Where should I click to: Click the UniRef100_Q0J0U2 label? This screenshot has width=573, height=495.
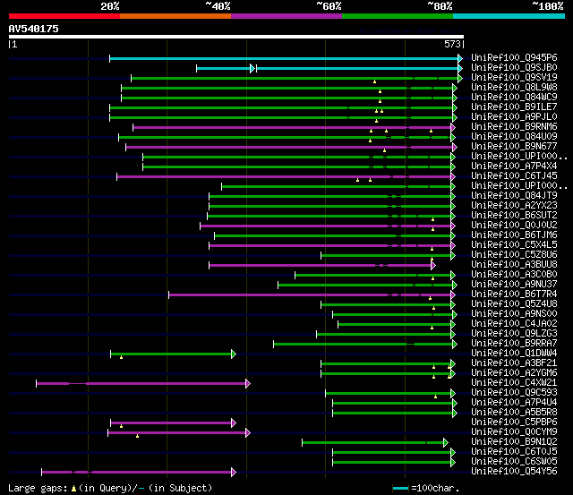coord(514,226)
